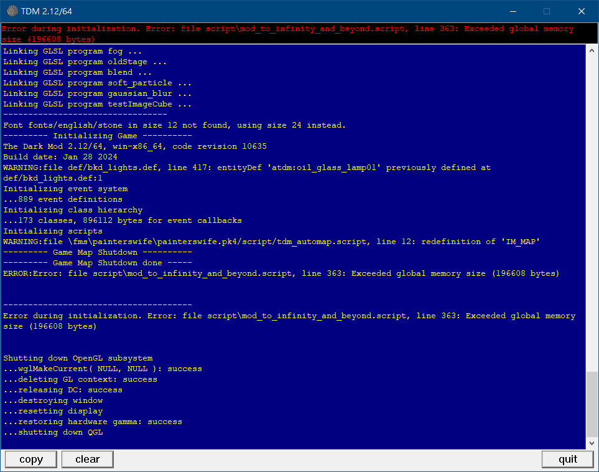Click the 'ERROR:Error: file script' line
The width and height of the screenshot is (599, 472).
coord(281,273)
